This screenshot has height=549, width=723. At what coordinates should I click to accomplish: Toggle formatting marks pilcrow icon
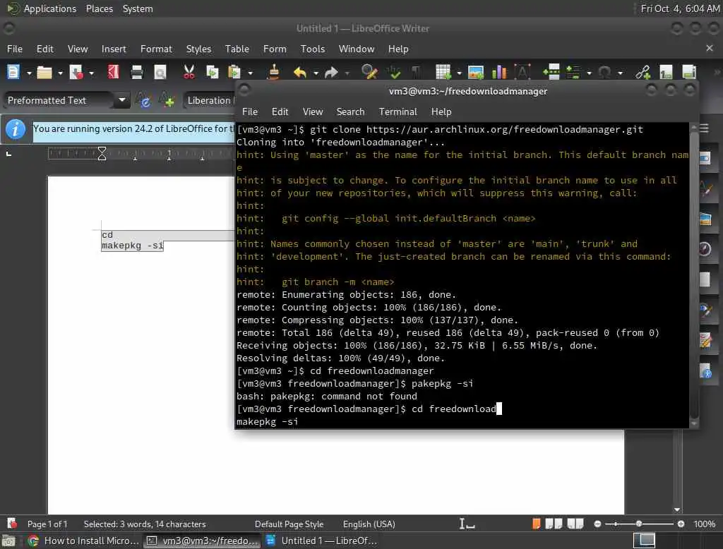[416, 73]
